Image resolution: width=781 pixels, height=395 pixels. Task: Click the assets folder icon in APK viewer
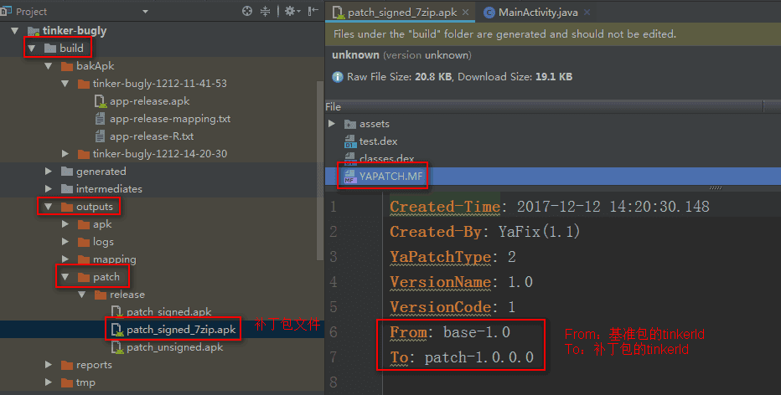pyautogui.click(x=350, y=124)
